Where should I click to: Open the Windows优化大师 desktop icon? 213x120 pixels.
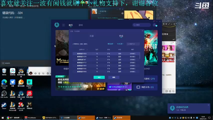pos(21,106)
